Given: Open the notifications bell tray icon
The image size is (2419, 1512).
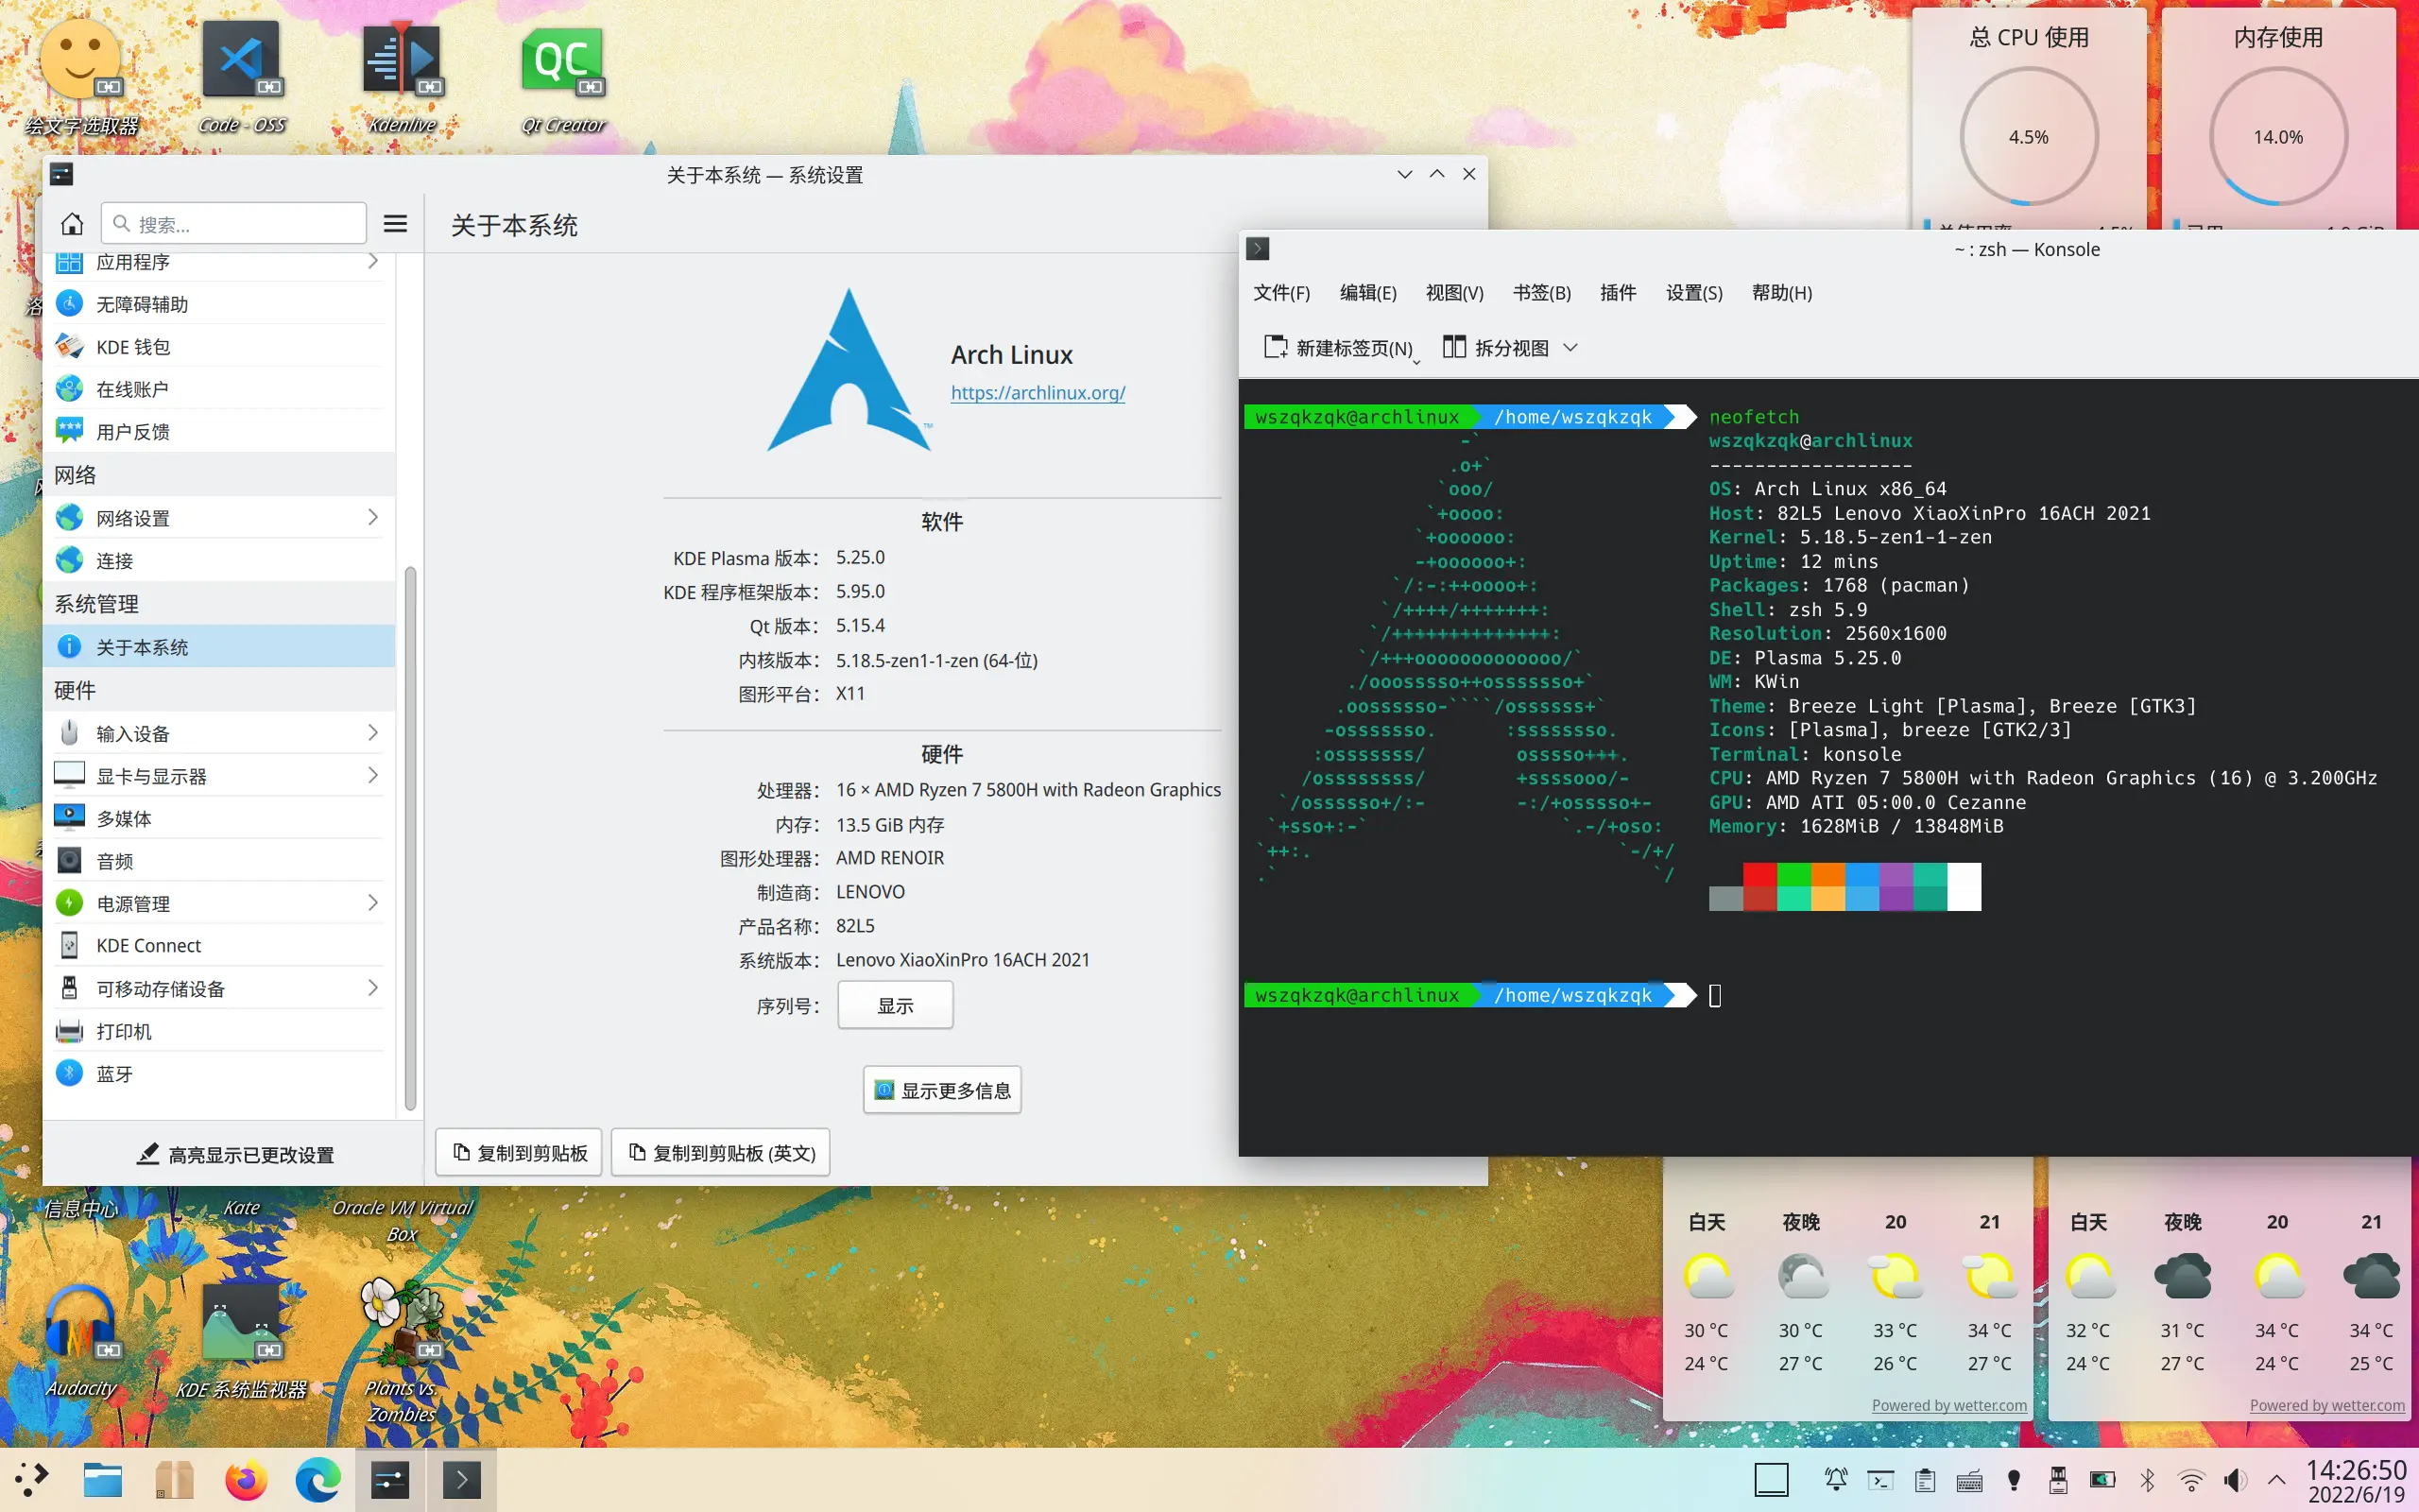Looking at the screenshot, I should pos(1836,1480).
